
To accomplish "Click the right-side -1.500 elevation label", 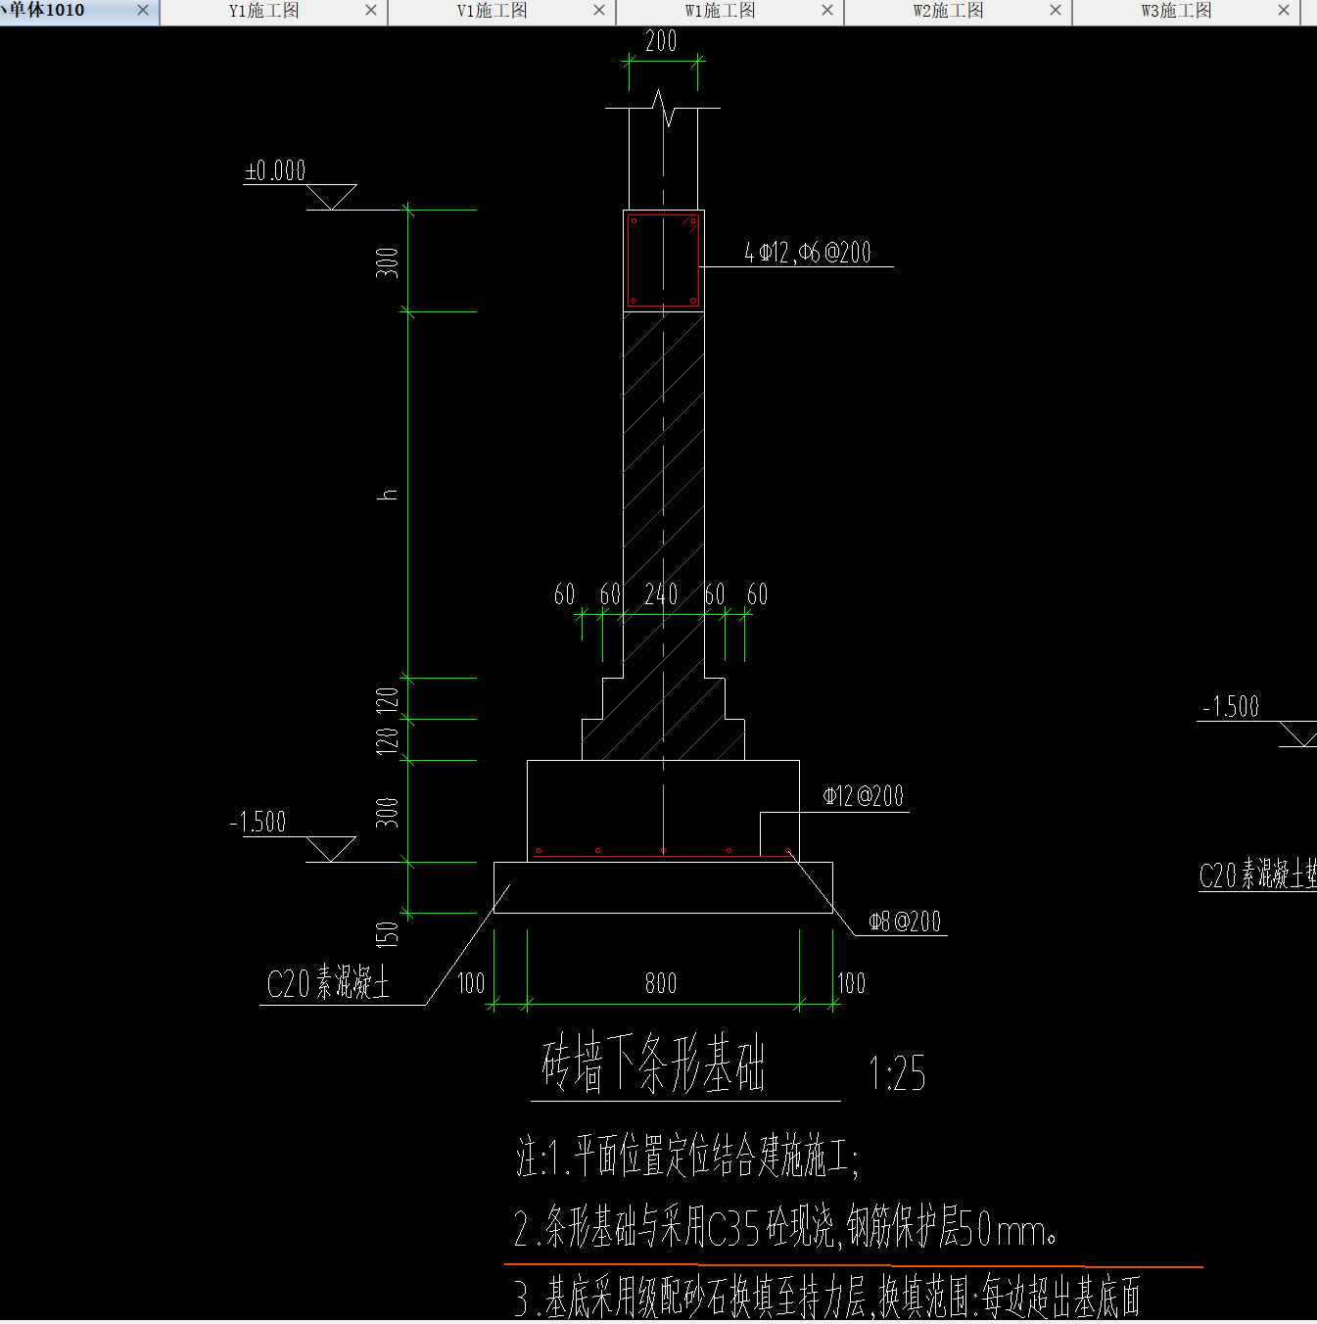I will click(1231, 707).
